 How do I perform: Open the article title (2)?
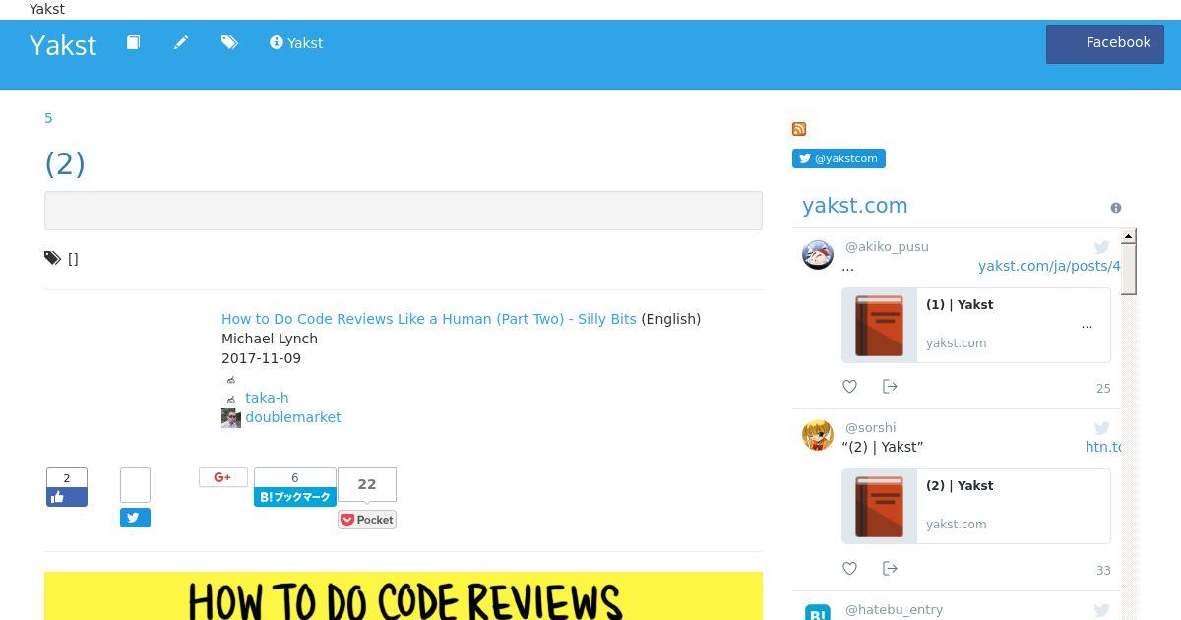pos(65,163)
